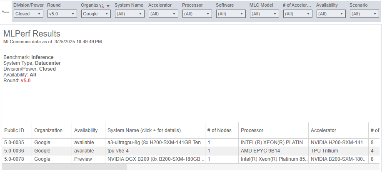The image size is (382, 172).
Task: Expand the # of Accelerators filter dropdown
Action: pyautogui.click(x=298, y=14)
